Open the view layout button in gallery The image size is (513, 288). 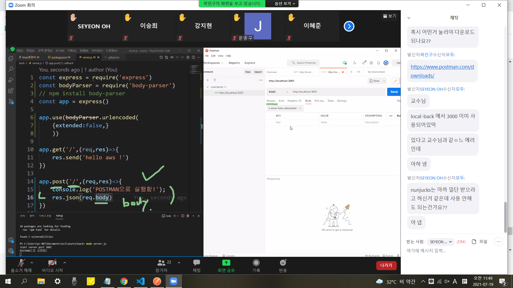390,16
